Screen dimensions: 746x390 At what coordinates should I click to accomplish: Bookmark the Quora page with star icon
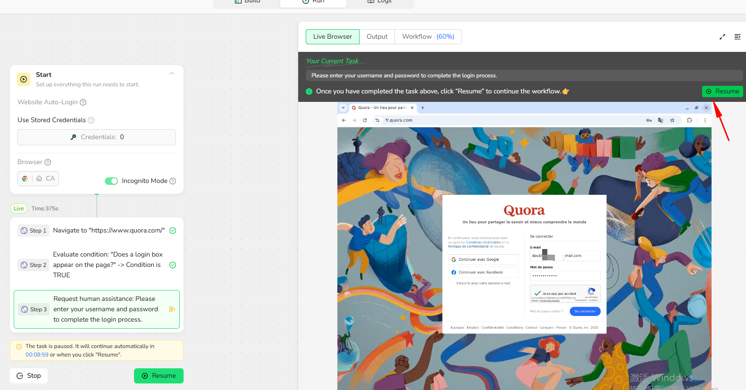[x=672, y=120]
